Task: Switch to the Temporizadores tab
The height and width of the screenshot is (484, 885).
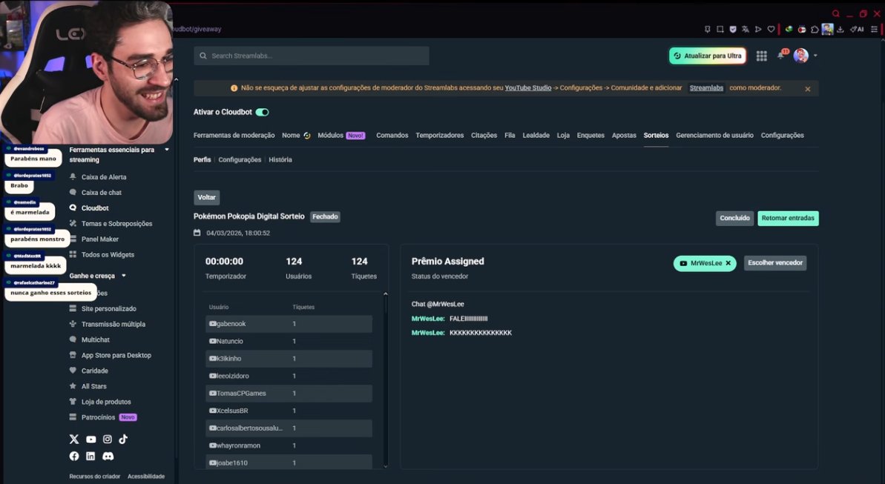Action: [440, 136]
